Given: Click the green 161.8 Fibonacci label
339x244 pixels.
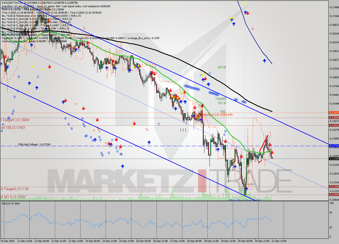Looking at the screenshot, I should tap(222, 103).
